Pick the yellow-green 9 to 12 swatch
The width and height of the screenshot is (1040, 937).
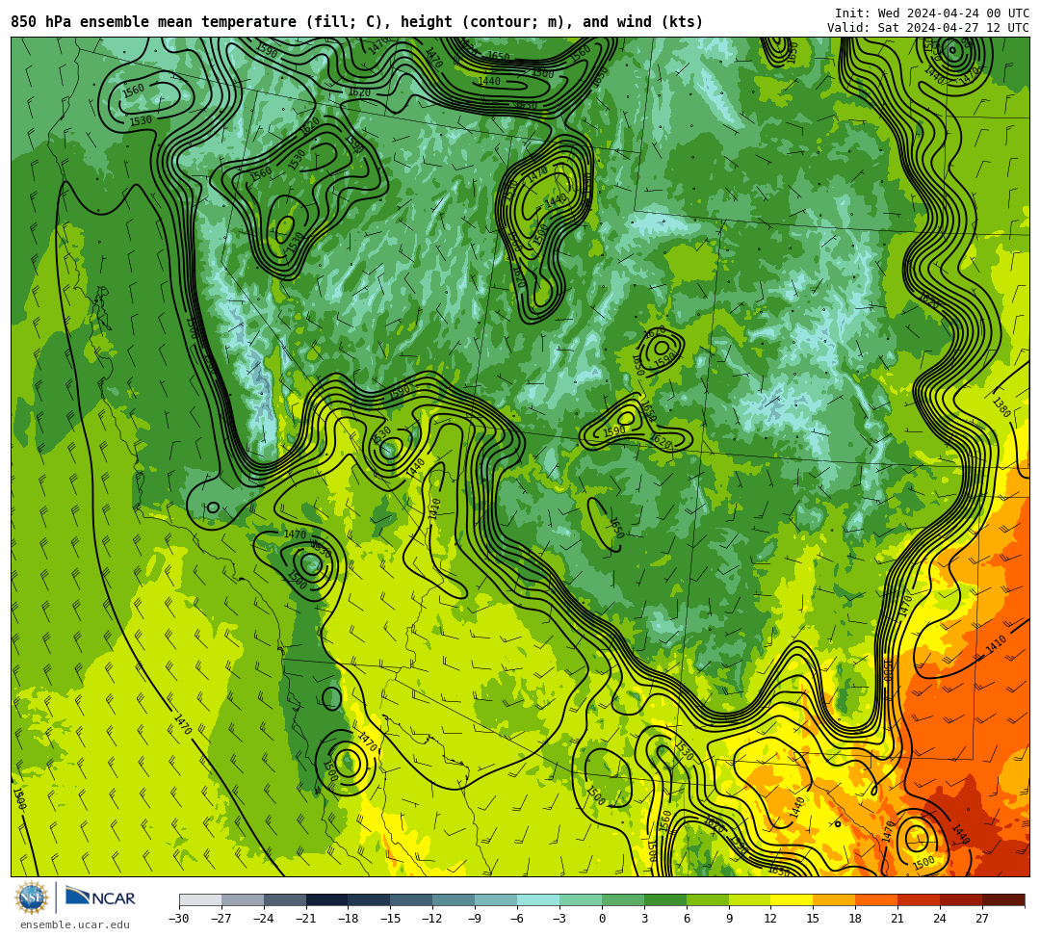(x=750, y=899)
